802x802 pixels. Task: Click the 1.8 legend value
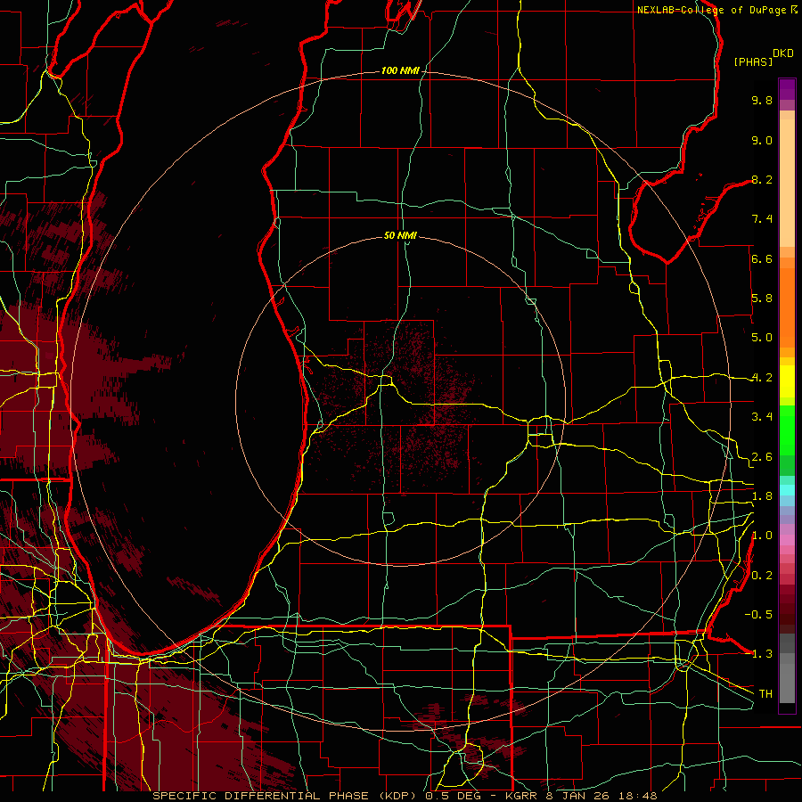click(x=762, y=496)
